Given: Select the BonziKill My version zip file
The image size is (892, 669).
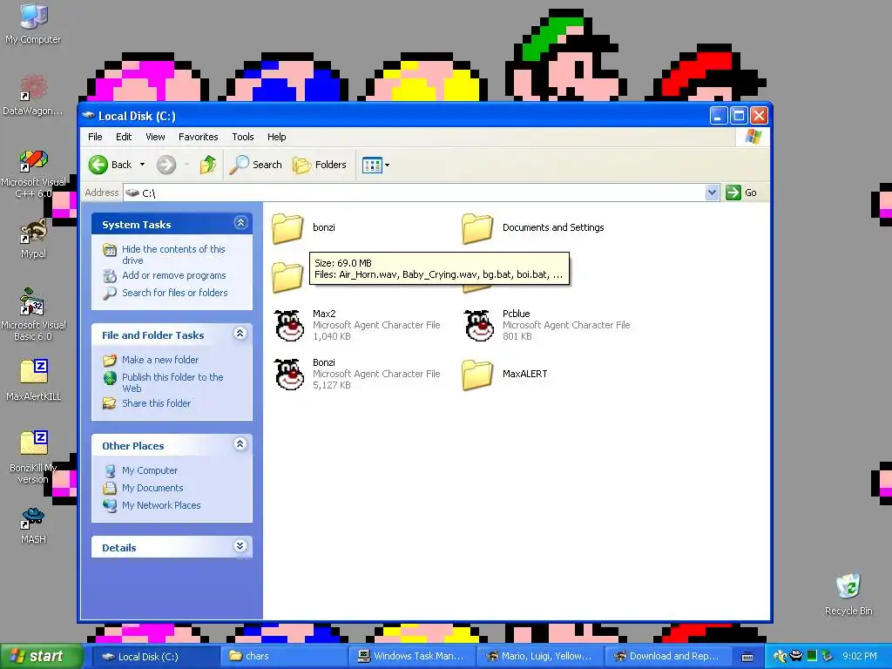Looking at the screenshot, I should click(34, 457).
